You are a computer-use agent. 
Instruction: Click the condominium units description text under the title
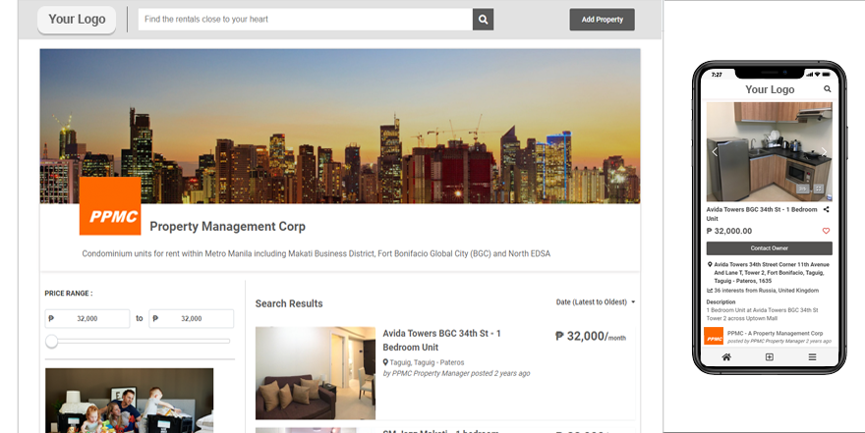click(x=317, y=253)
